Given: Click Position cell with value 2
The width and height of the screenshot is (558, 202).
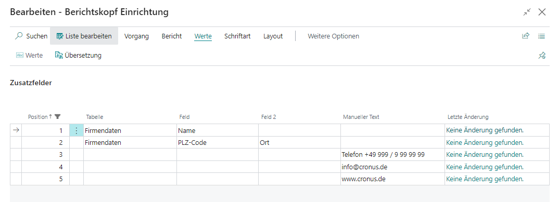Looking at the screenshot, I should tap(46, 143).
